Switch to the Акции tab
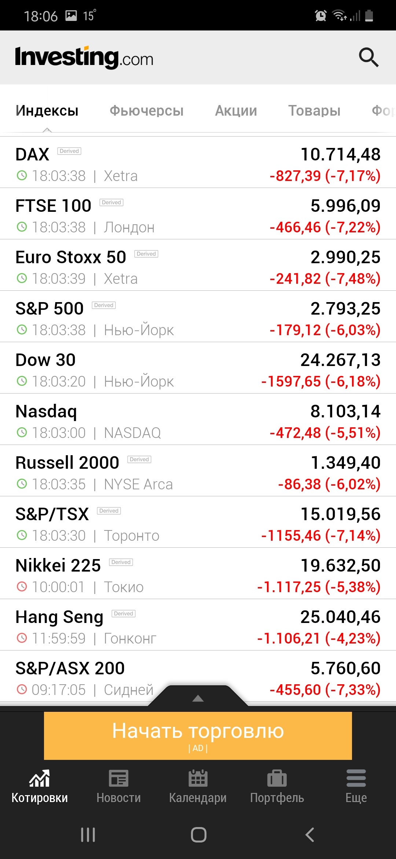 [236, 111]
